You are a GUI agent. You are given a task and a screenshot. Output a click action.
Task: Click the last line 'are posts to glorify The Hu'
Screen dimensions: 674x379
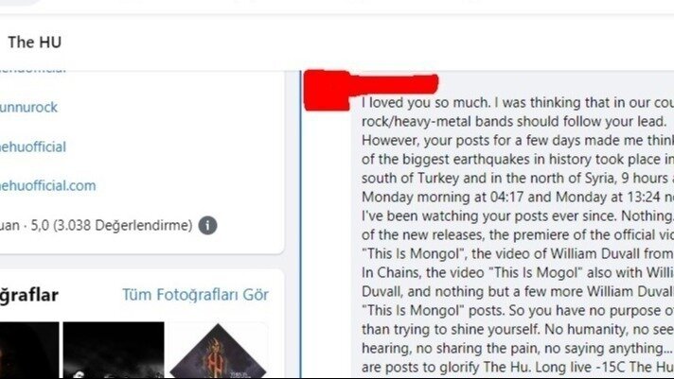(x=518, y=367)
